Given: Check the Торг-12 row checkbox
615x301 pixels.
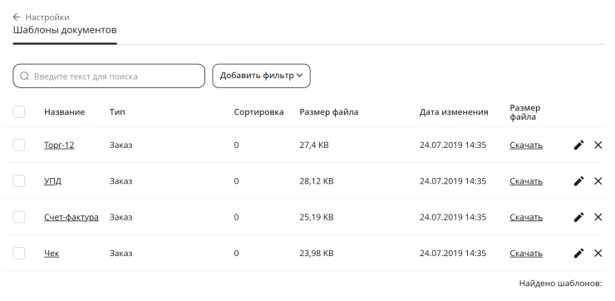Looking at the screenshot, I should pos(19,146).
